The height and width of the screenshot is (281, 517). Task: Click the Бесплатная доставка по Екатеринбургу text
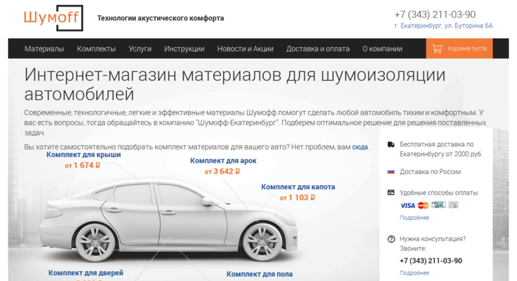point(441,149)
